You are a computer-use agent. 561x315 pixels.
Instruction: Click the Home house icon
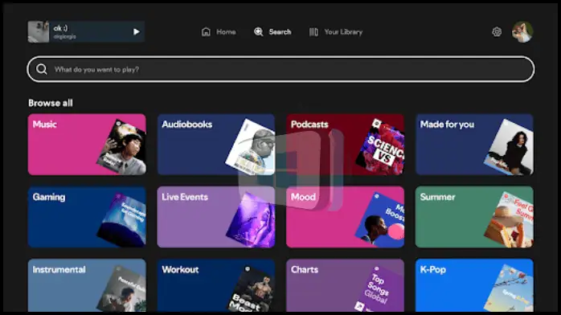click(206, 32)
